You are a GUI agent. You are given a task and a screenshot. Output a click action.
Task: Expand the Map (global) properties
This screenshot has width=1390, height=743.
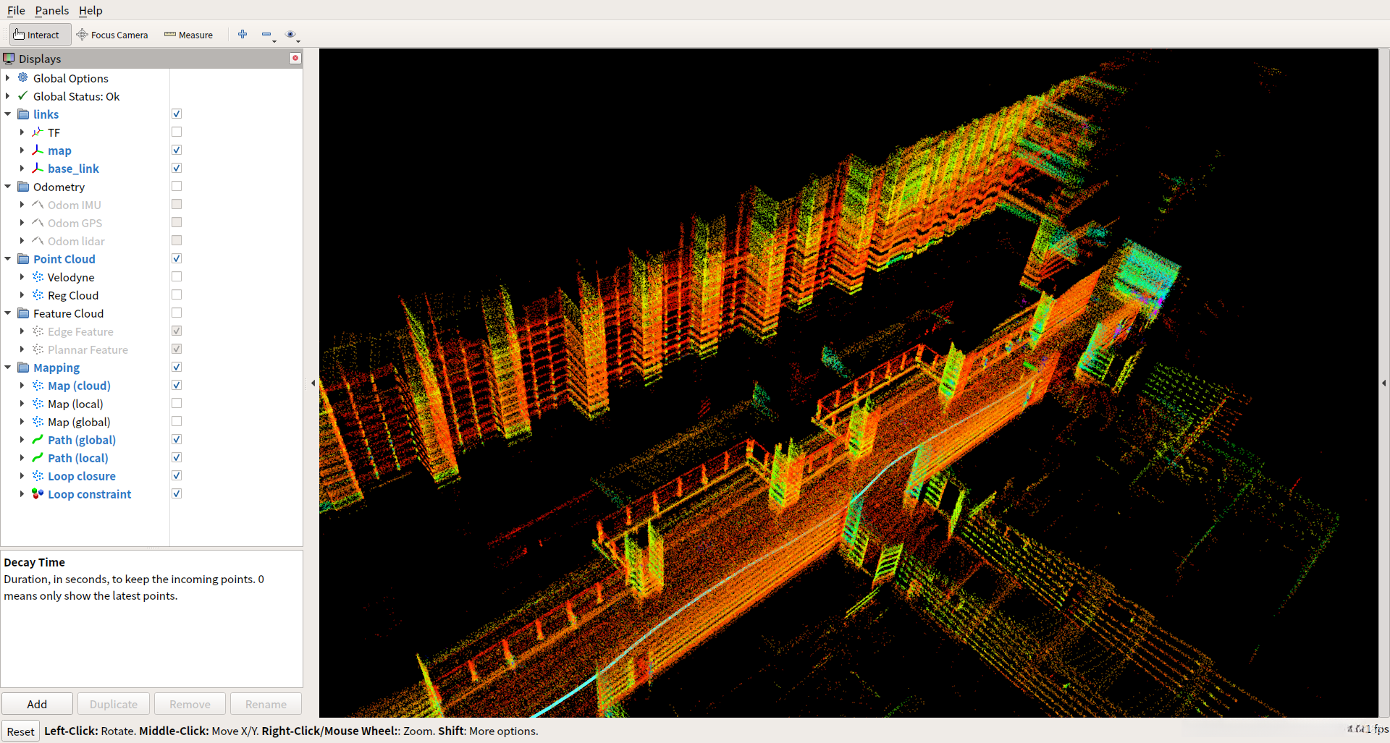pyautogui.click(x=22, y=421)
